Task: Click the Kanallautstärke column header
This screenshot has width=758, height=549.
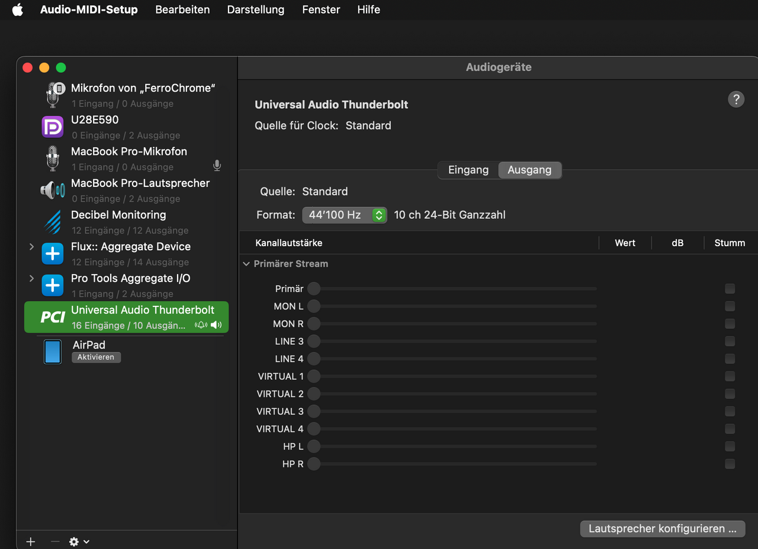Action: tap(289, 243)
